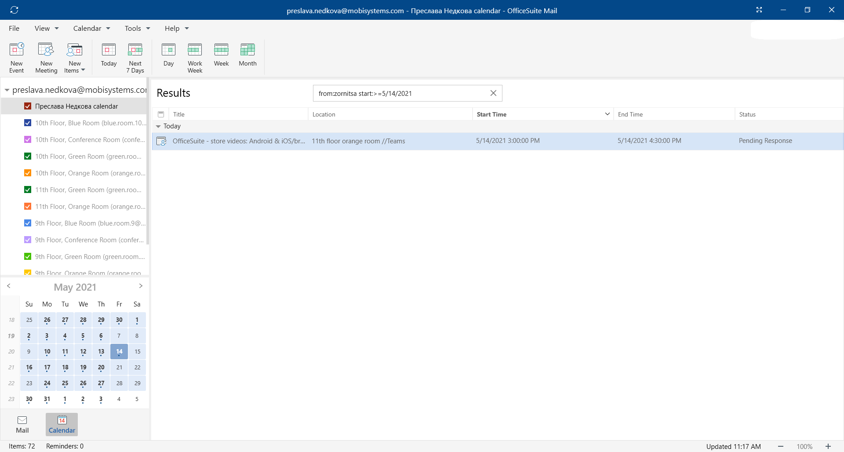Sort results by Title column

point(238,114)
